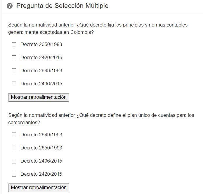The image size is (203, 194).
Task: Check the first question's Decreto 2496/2015 box
Action: (x=14, y=84)
